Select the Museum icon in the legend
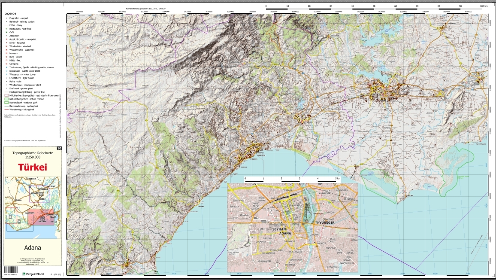496x280 pixels. [x=6, y=53]
